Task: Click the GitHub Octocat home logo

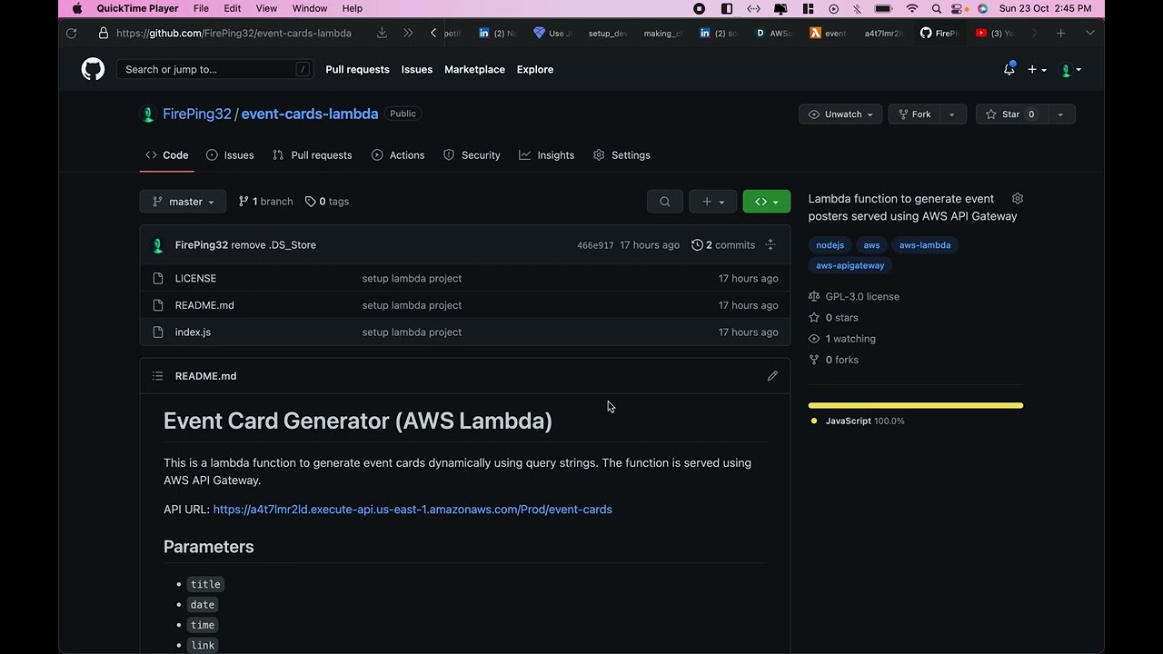Action: pos(93,69)
